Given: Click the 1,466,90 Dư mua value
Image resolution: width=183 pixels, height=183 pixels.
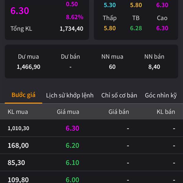Looking at the screenshot, I should coord(28,67).
